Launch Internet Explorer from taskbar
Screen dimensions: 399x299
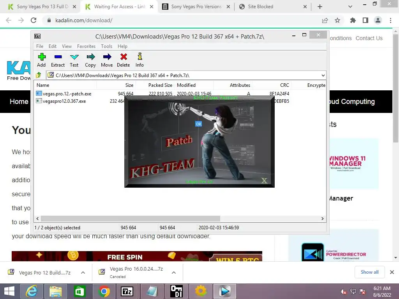(31, 291)
